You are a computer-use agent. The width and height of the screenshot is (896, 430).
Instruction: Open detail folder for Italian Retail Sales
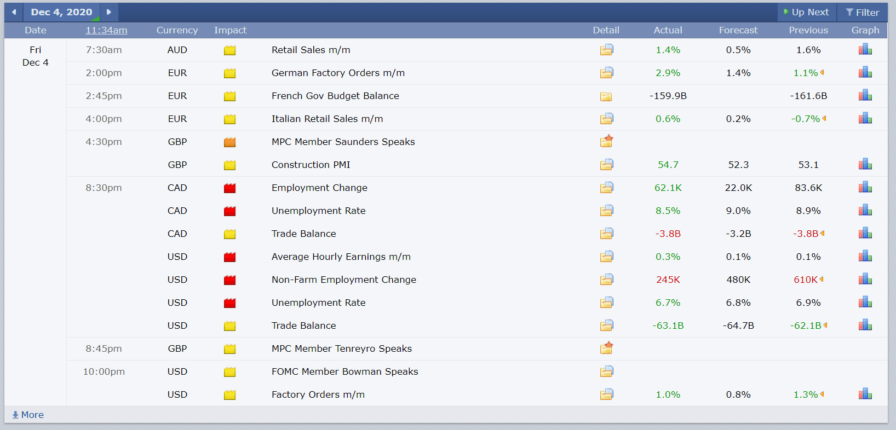click(x=606, y=119)
